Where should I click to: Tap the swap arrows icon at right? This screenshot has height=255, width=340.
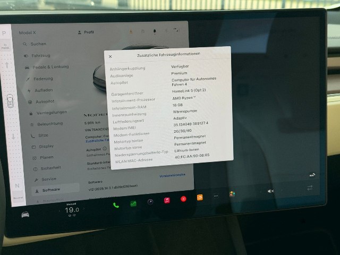click(x=310, y=188)
